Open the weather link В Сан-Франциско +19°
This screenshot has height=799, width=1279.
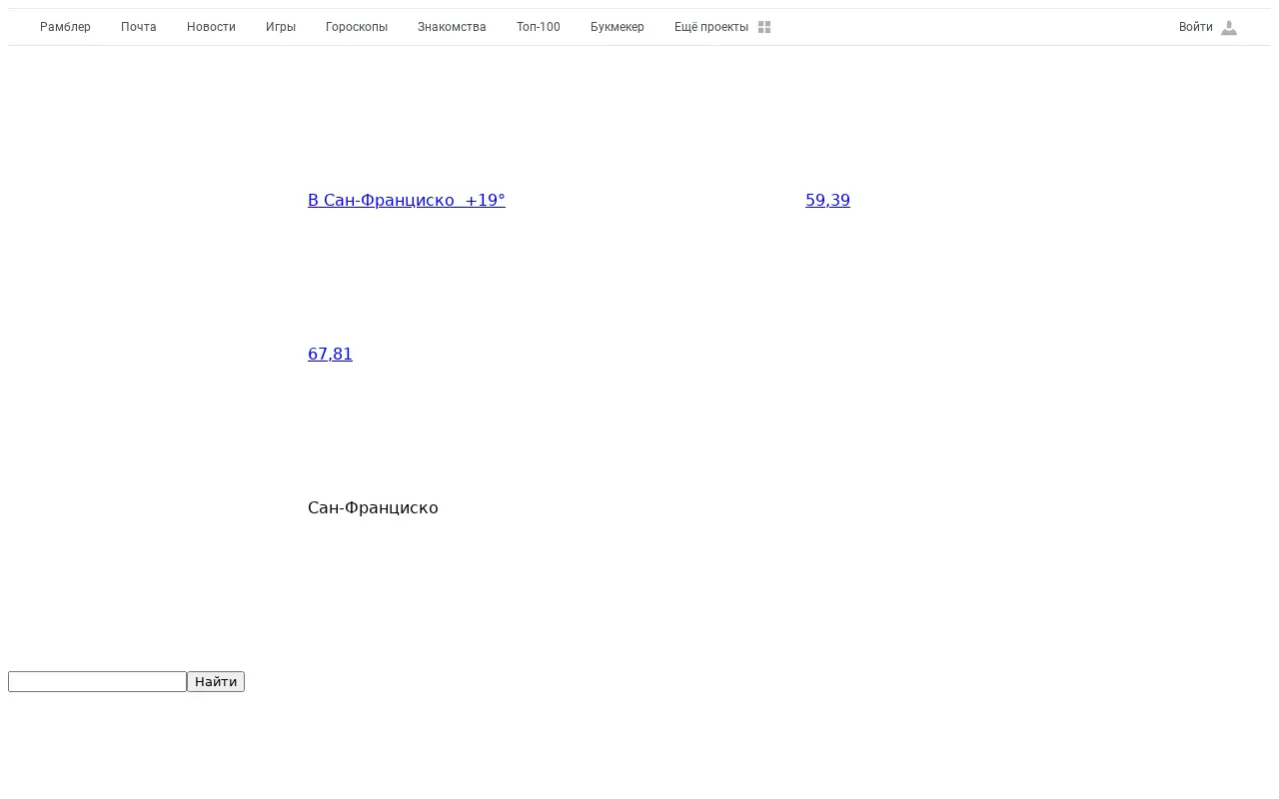407,200
